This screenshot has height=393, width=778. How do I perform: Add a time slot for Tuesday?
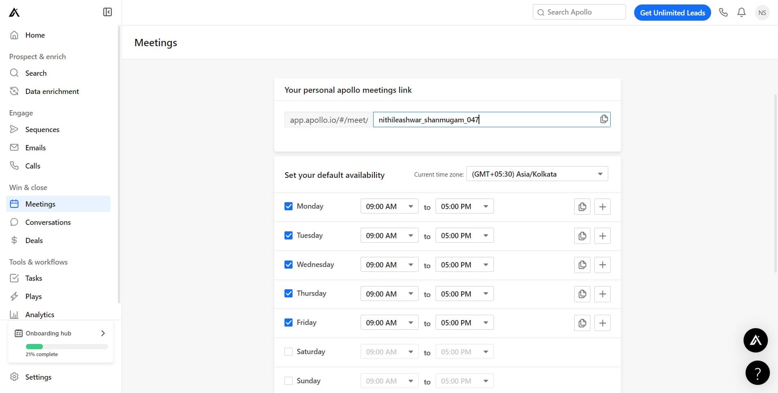(x=603, y=236)
